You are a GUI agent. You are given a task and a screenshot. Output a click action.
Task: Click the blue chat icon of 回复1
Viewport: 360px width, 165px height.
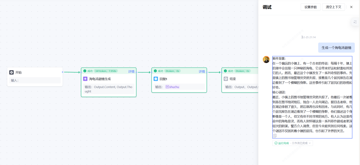(156, 79)
